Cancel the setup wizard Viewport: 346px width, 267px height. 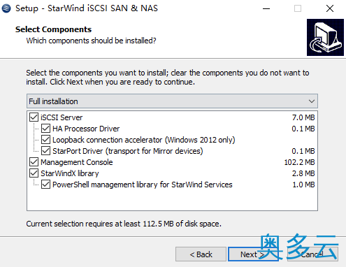click(312, 254)
